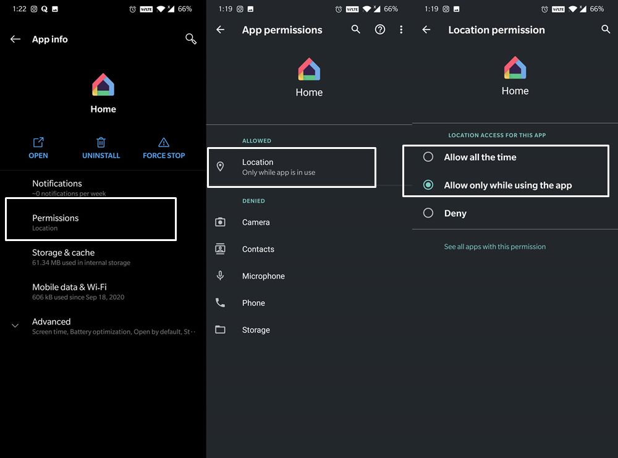618x458 pixels.
Task: Select Allow all the time radio button
Action: 428,157
